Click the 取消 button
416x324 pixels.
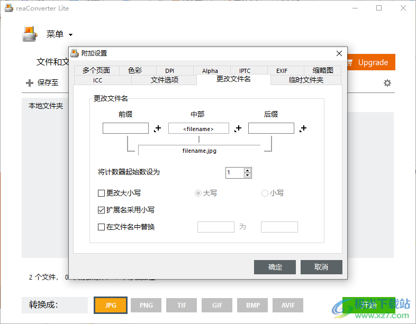[321, 267]
